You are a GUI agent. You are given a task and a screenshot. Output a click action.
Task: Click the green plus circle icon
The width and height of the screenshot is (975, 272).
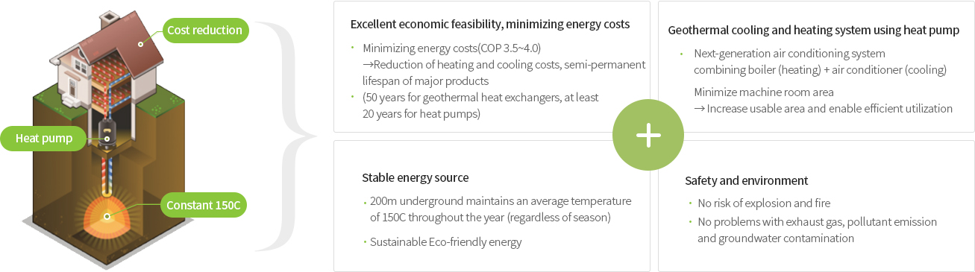tap(648, 136)
